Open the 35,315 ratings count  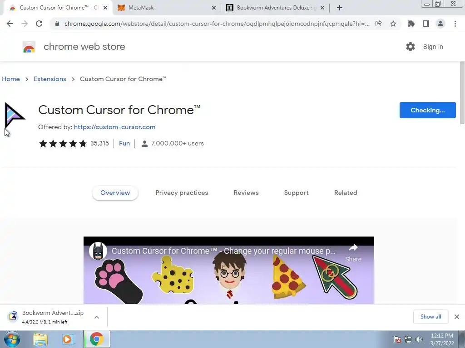pyautogui.click(x=99, y=144)
